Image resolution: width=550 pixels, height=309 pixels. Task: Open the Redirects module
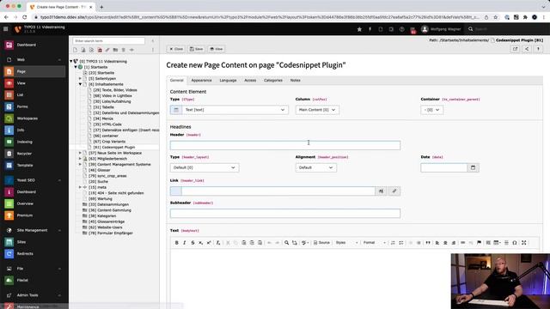tap(34, 254)
